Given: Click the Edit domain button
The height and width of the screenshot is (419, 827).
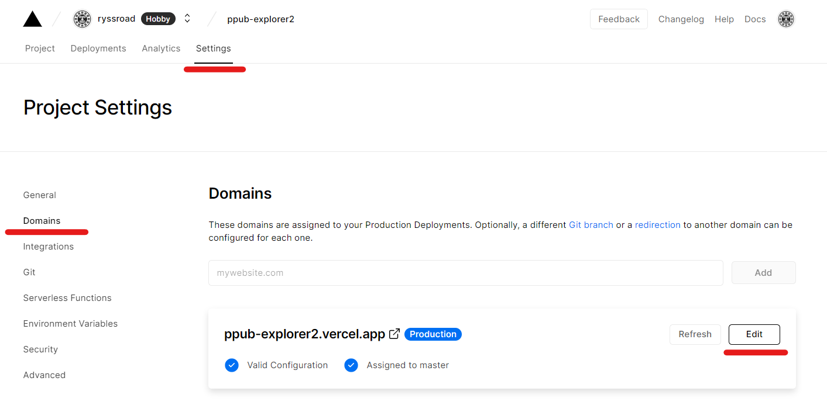Looking at the screenshot, I should tap(754, 334).
